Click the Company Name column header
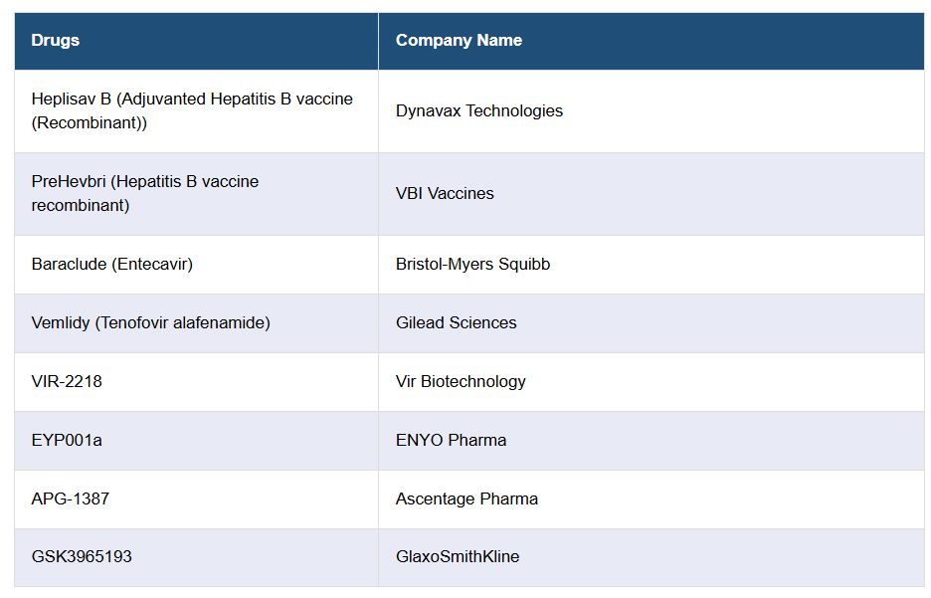The height and width of the screenshot is (598, 931). coord(459,41)
